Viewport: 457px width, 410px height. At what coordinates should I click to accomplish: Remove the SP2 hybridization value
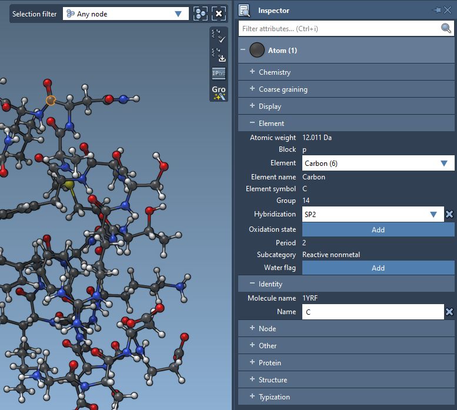(450, 214)
